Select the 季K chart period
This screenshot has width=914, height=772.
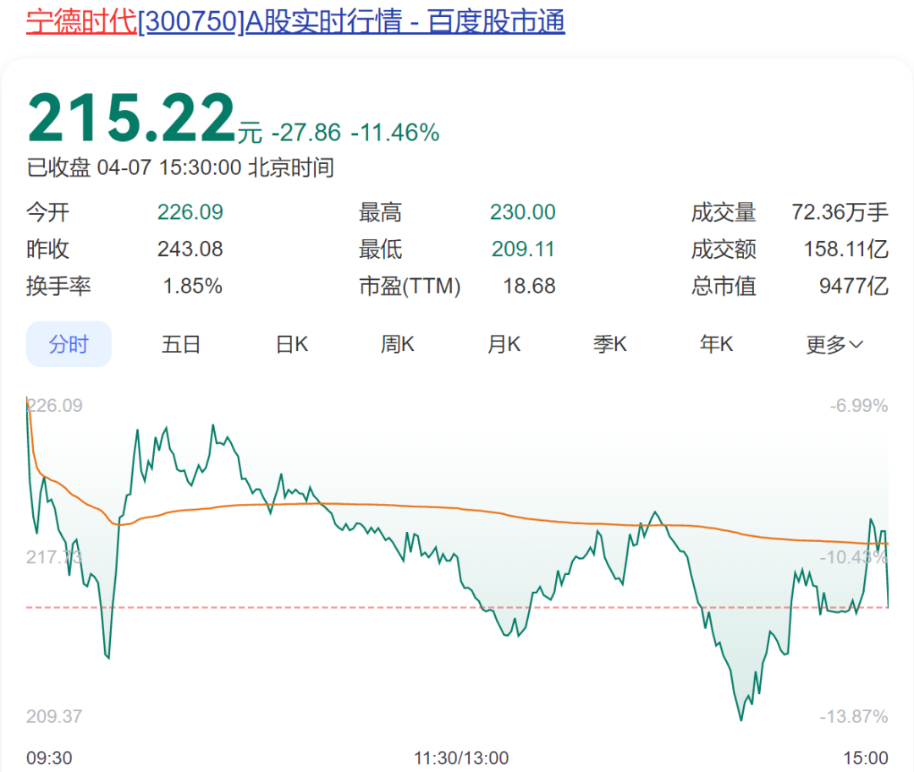(610, 343)
